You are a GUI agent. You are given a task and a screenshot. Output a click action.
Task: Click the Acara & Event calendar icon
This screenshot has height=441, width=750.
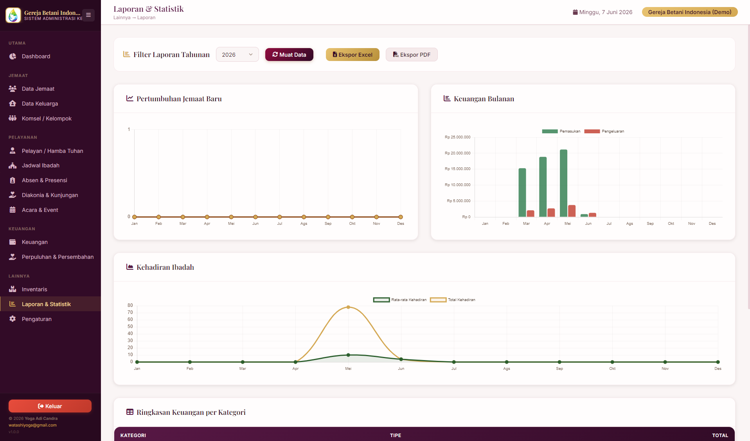click(x=13, y=210)
